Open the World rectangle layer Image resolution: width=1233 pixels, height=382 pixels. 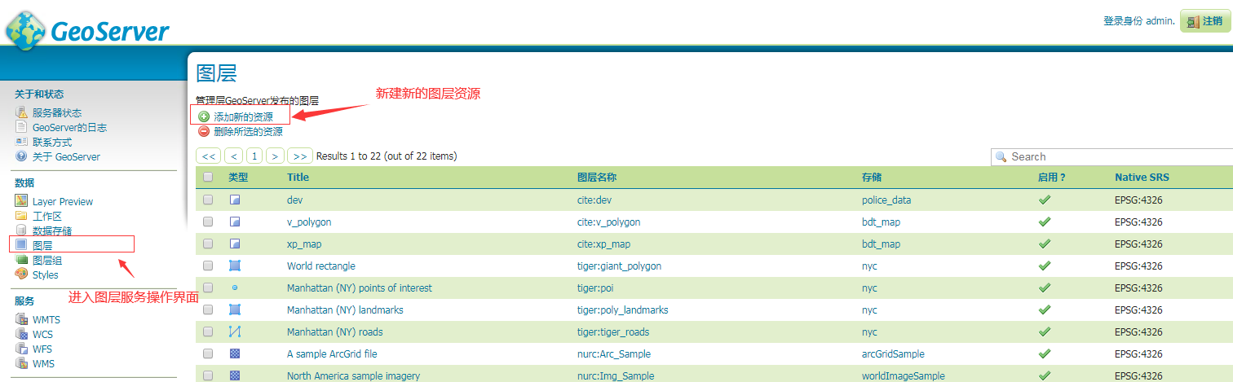321,266
